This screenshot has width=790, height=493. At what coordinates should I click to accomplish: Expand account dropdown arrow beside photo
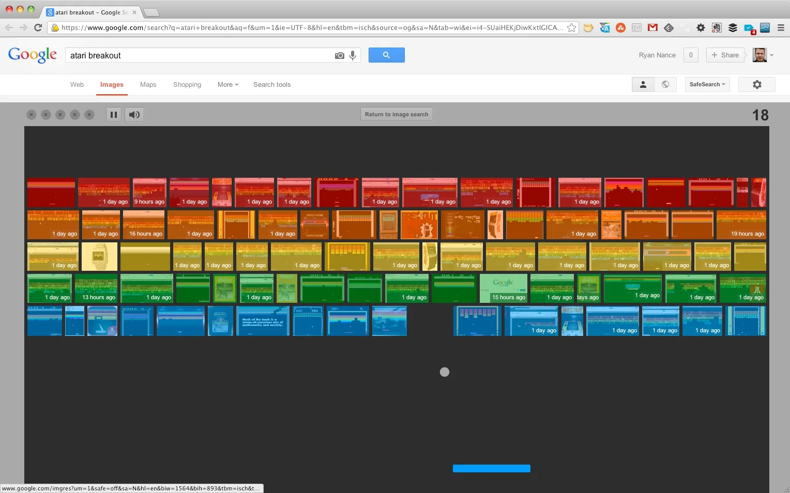[771, 55]
